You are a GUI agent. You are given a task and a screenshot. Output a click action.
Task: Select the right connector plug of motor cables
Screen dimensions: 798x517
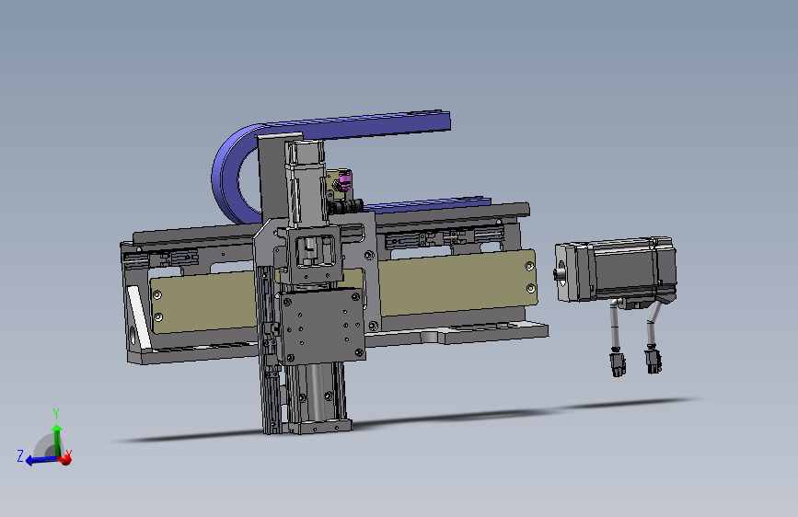point(653,361)
